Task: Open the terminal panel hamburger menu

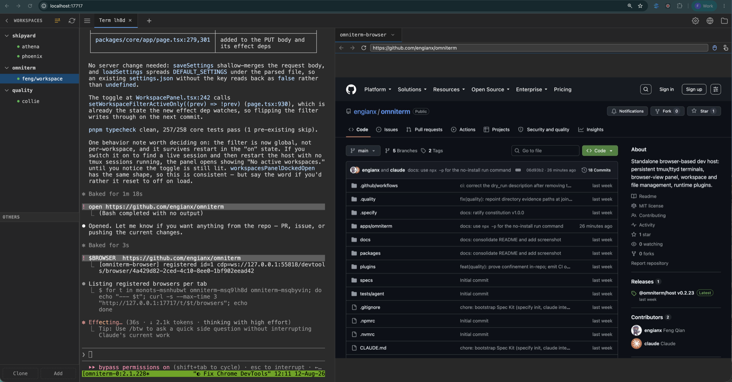Action: 87,21
